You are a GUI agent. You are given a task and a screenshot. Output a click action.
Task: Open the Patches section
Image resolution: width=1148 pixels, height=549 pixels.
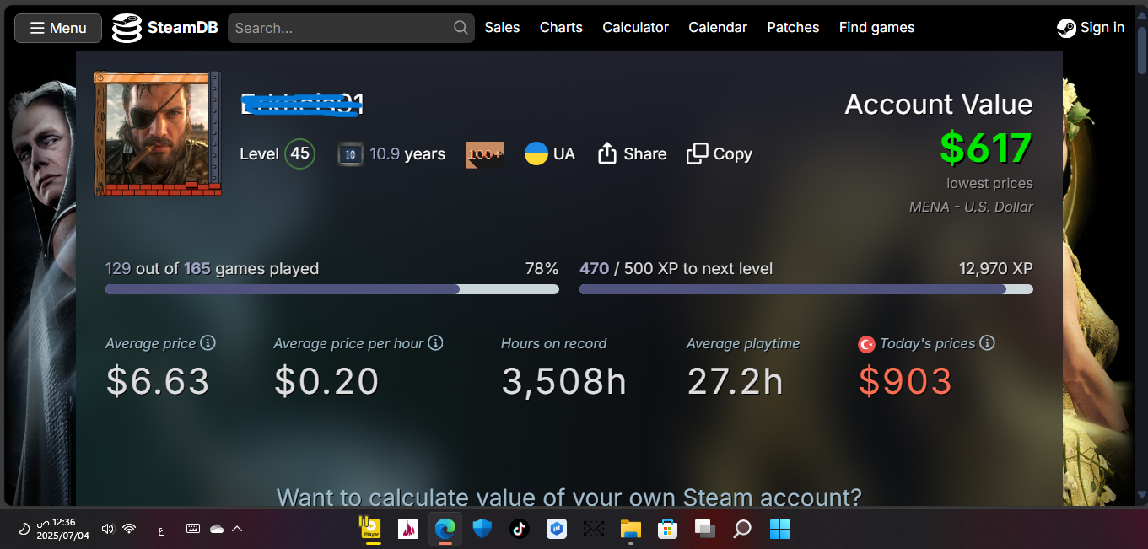click(x=792, y=27)
